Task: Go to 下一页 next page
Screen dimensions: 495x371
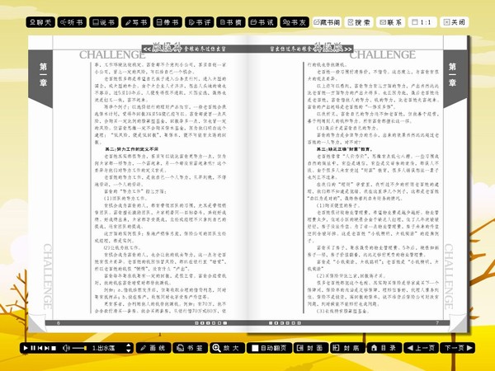Action: tap(457, 348)
